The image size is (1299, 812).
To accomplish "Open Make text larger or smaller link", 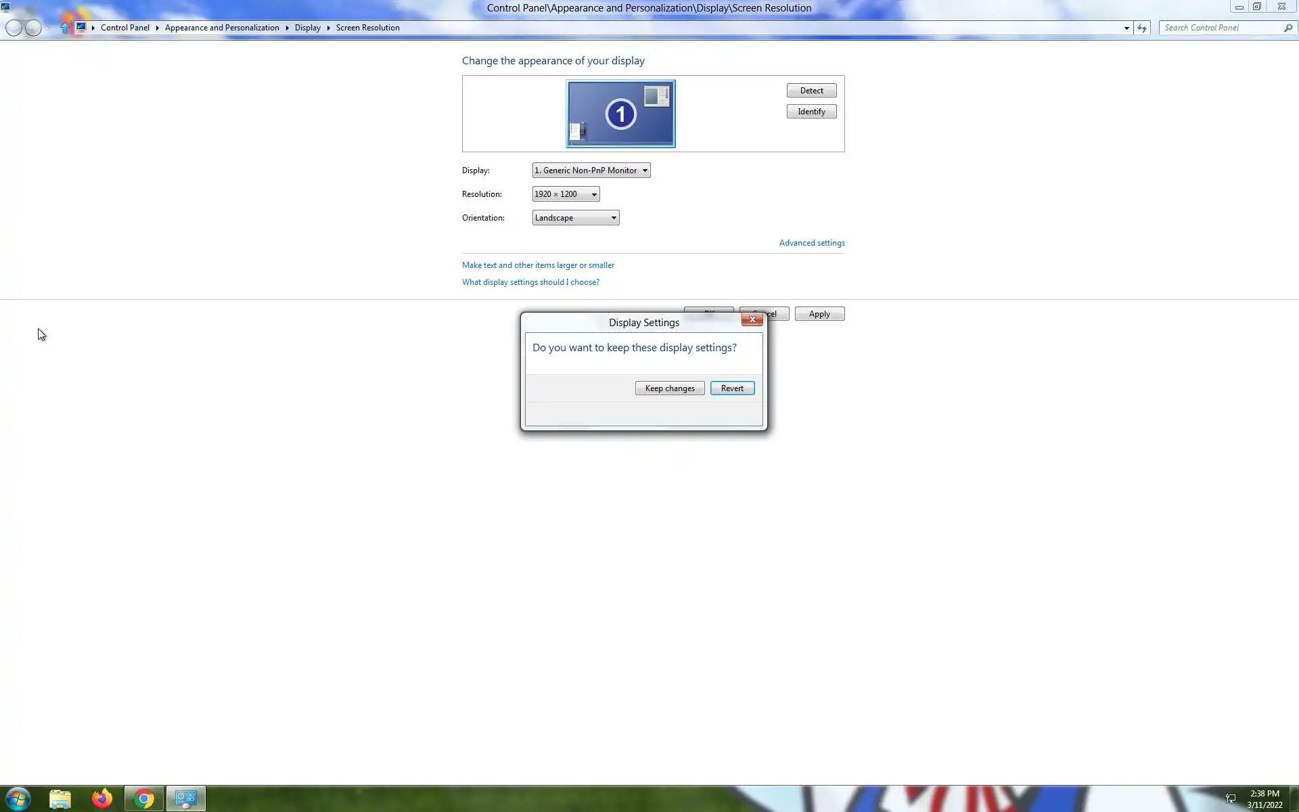I will pyautogui.click(x=538, y=265).
